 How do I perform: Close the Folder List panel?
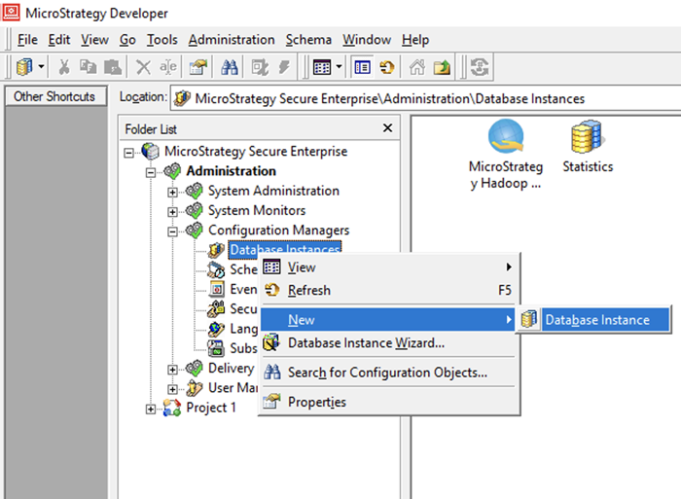tap(387, 128)
